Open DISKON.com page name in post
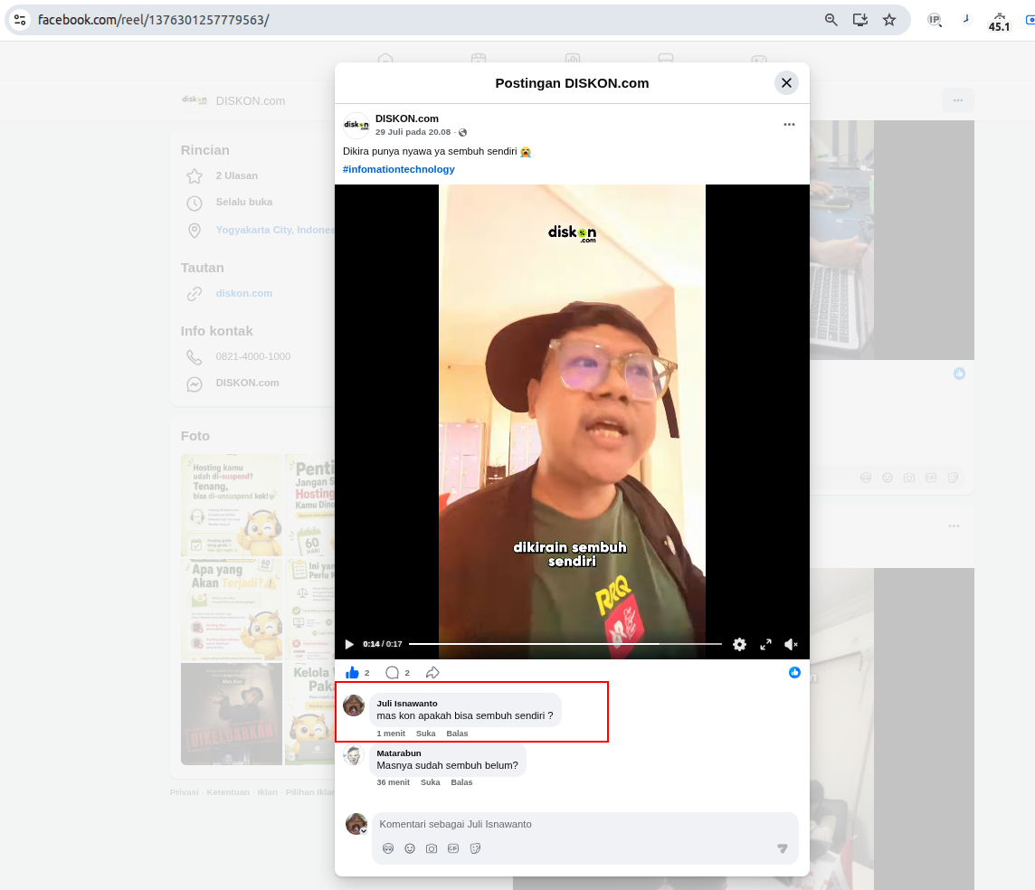 406,118
